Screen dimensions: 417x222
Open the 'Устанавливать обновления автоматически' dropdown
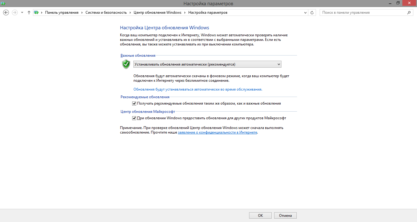pyautogui.click(x=207, y=64)
